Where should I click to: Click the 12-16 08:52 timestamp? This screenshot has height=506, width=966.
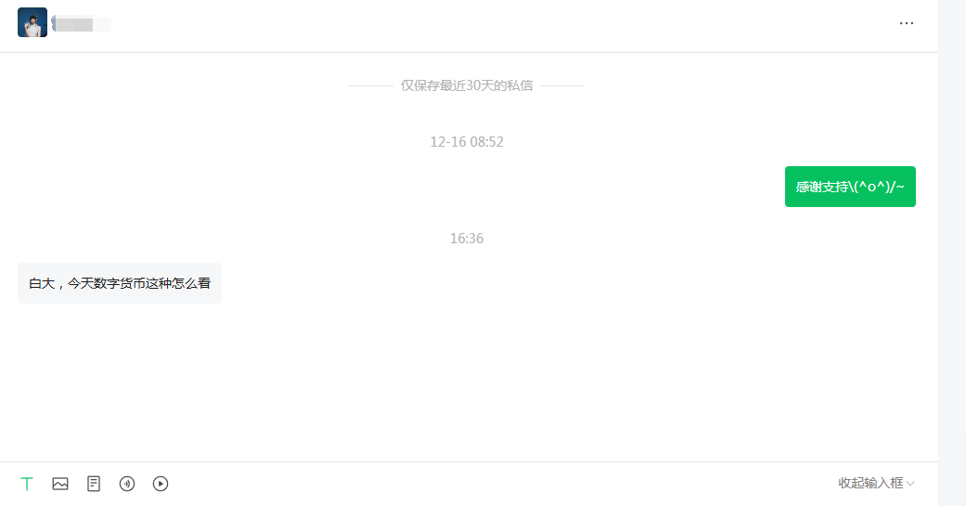click(467, 142)
